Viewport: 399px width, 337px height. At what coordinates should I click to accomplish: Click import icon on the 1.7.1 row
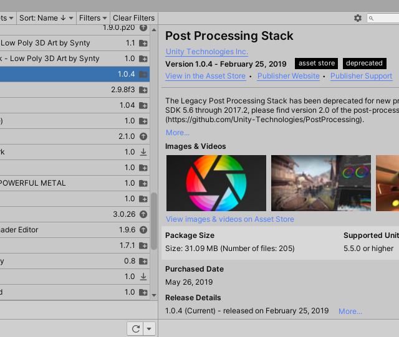coord(143,245)
